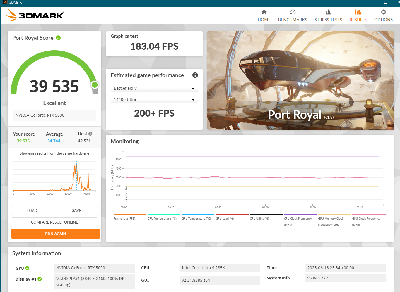The height and width of the screenshot is (292, 400).
Task: Click the Home house icon
Action: pyautogui.click(x=264, y=12)
